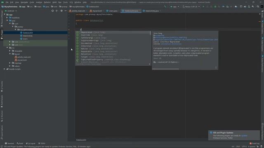Open the Logcat tool window
The image size is (264, 148).
(x=31, y=143)
